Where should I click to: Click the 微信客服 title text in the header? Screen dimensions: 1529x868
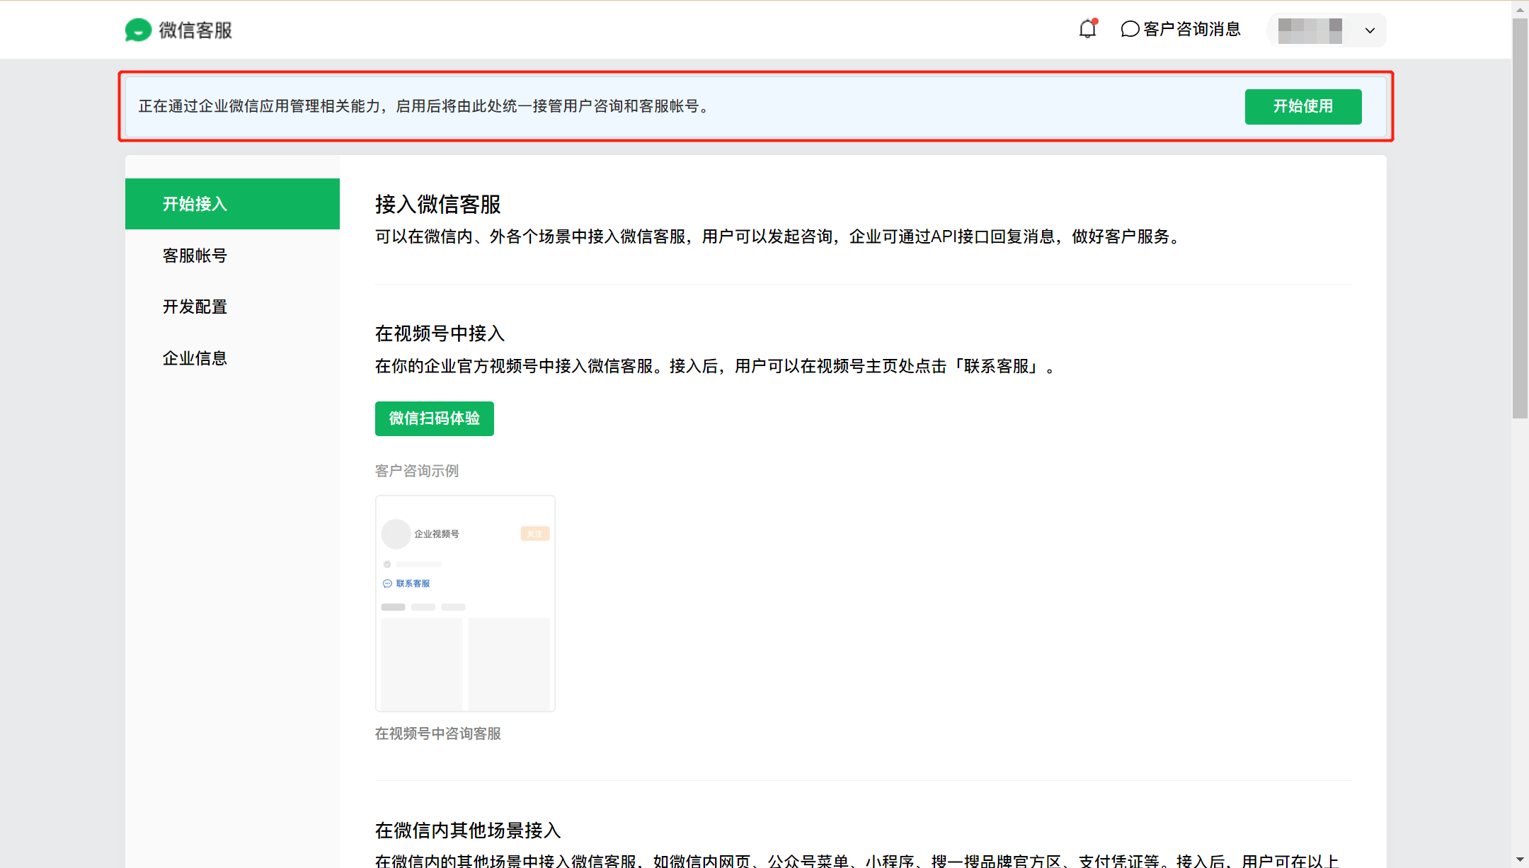point(195,30)
